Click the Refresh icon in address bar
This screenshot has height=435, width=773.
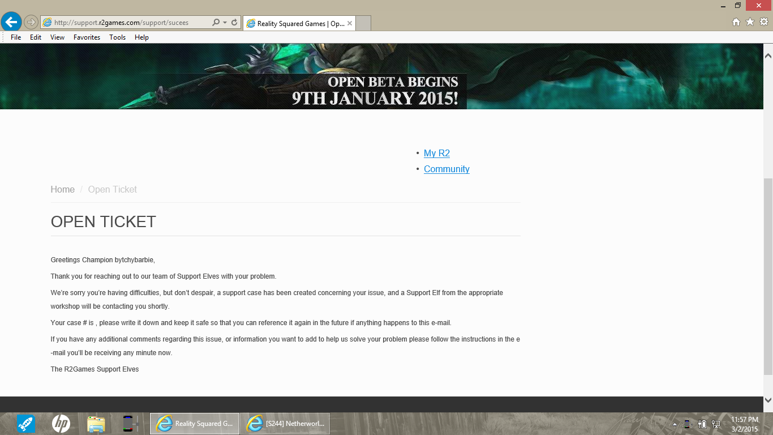pos(234,23)
